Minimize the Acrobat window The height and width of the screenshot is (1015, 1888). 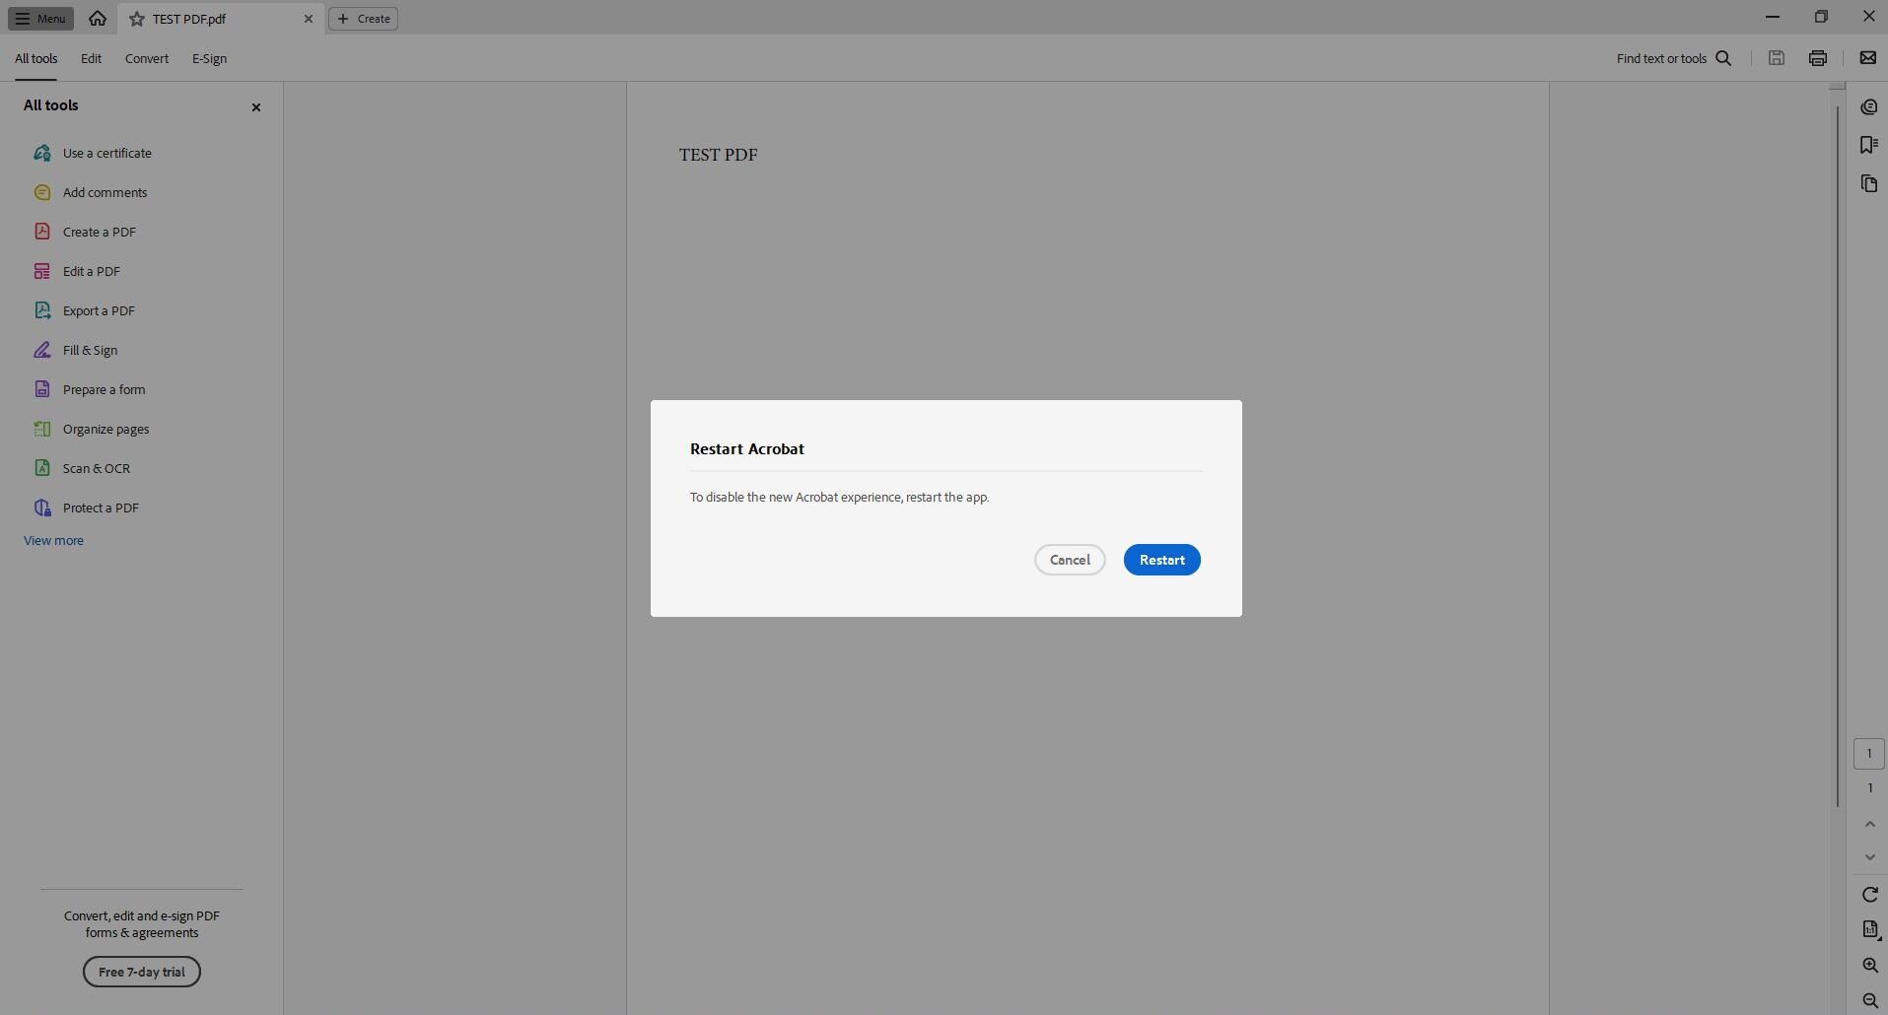(1772, 17)
